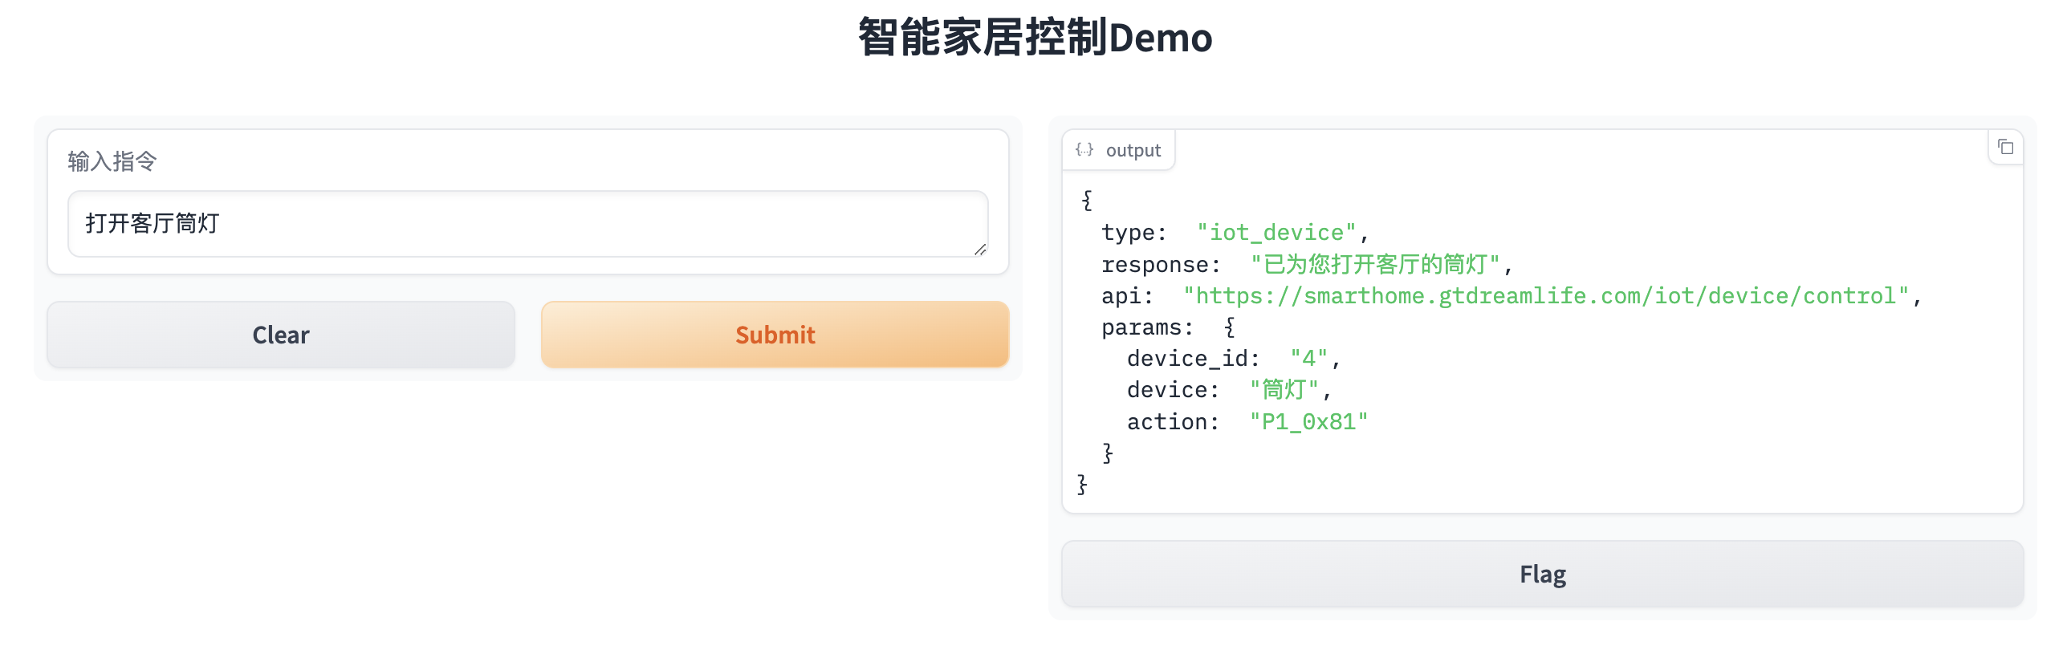Click the device value "筒灯"
Image resolution: width=2071 pixels, height=658 pixels.
1284,390
